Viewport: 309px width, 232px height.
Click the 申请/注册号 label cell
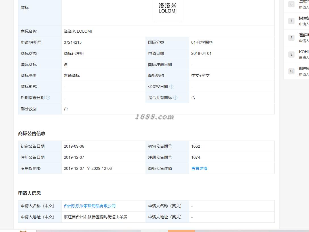[x=40, y=42]
